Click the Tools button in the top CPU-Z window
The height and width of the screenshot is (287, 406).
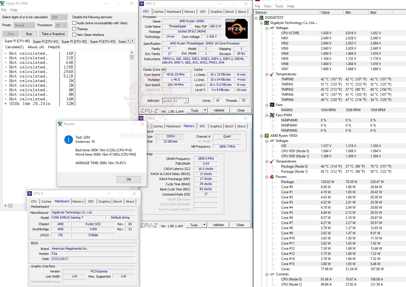pos(195,110)
